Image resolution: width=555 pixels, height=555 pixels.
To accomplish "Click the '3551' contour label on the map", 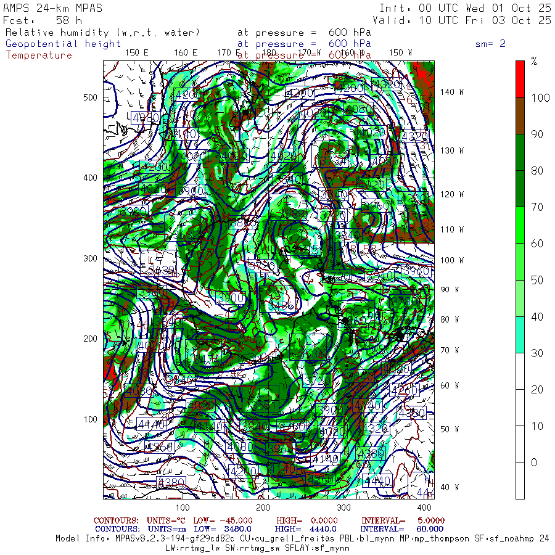I will 265,406.
